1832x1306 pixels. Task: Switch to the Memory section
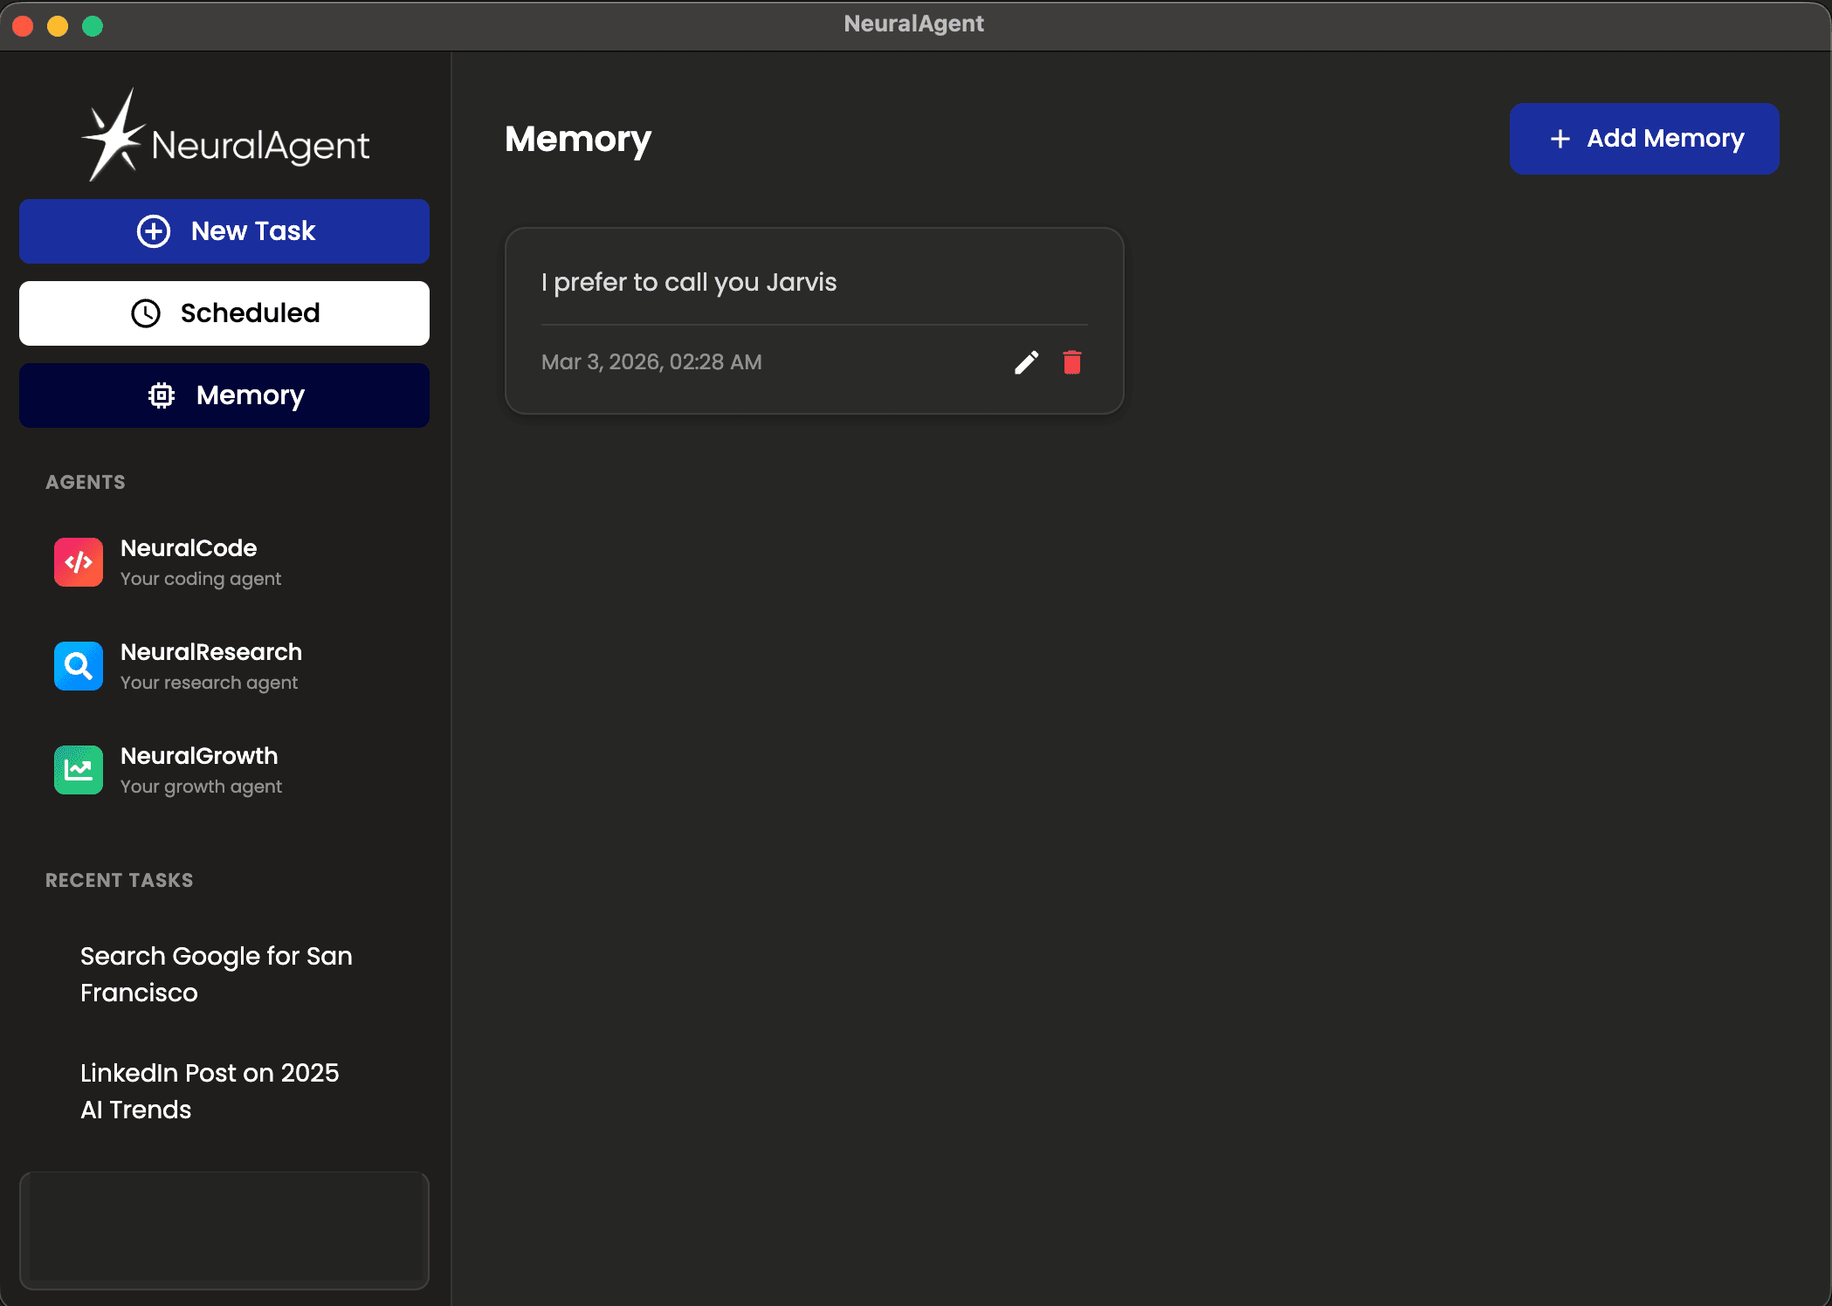[x=224, y=395]
